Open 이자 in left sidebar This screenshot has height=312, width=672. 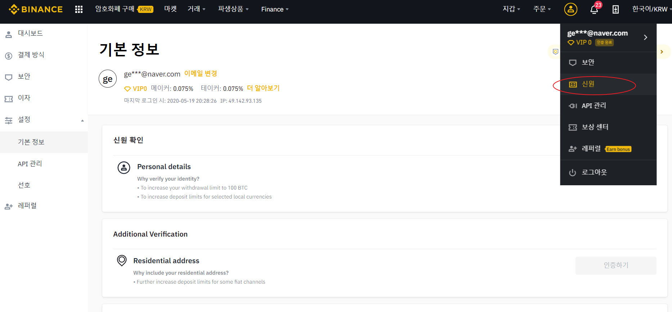tap(44, 98)
